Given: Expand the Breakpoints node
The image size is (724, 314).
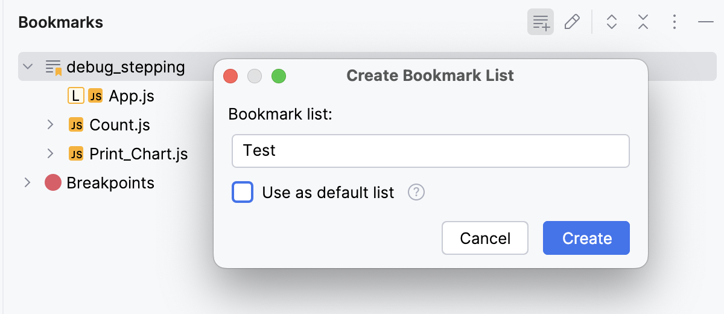Looking at the screenshot, I should click(x=27, y=183).
